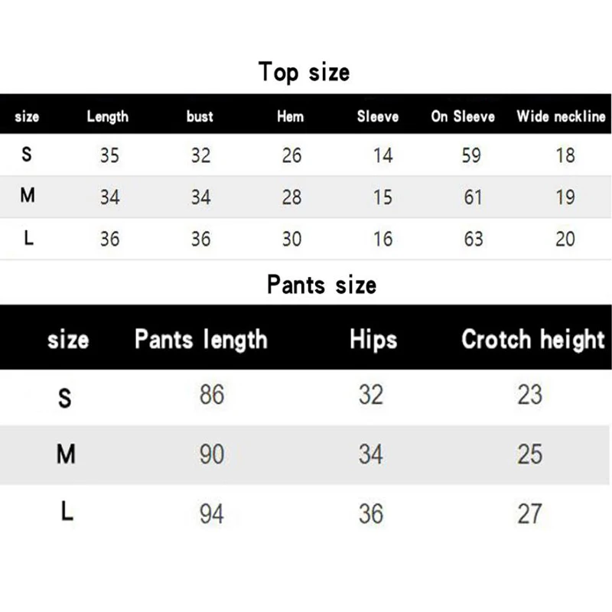Screen dimensions: 612x612
Task: Click the "Wide neckline" column header
Action: 561,117
